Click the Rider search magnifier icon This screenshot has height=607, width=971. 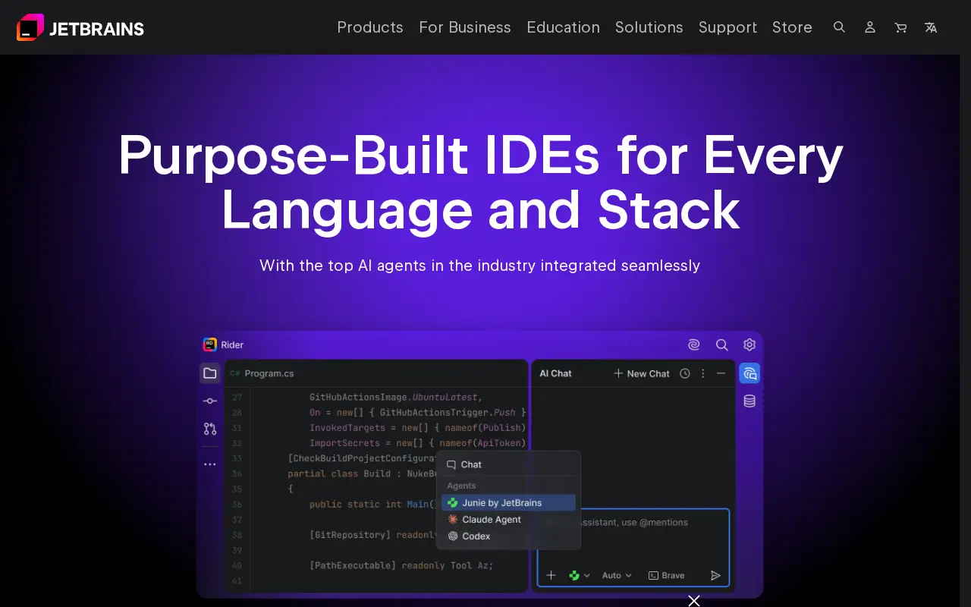coord(722,344)
